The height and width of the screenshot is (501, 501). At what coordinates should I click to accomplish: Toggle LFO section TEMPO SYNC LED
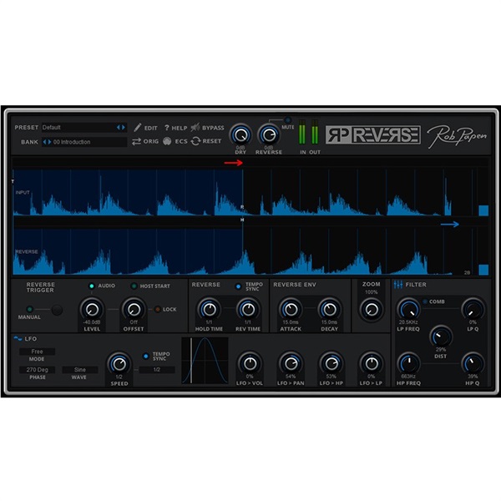(145, 356)
